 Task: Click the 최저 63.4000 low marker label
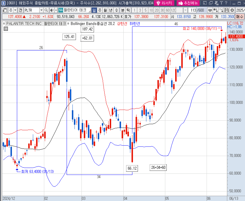click(x=38, y=171)
